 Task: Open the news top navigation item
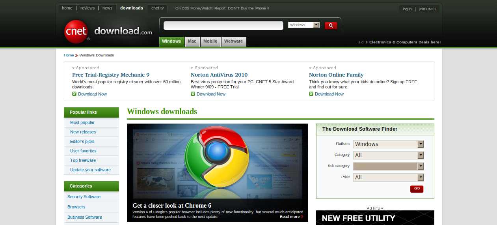(x=107, y=8)
